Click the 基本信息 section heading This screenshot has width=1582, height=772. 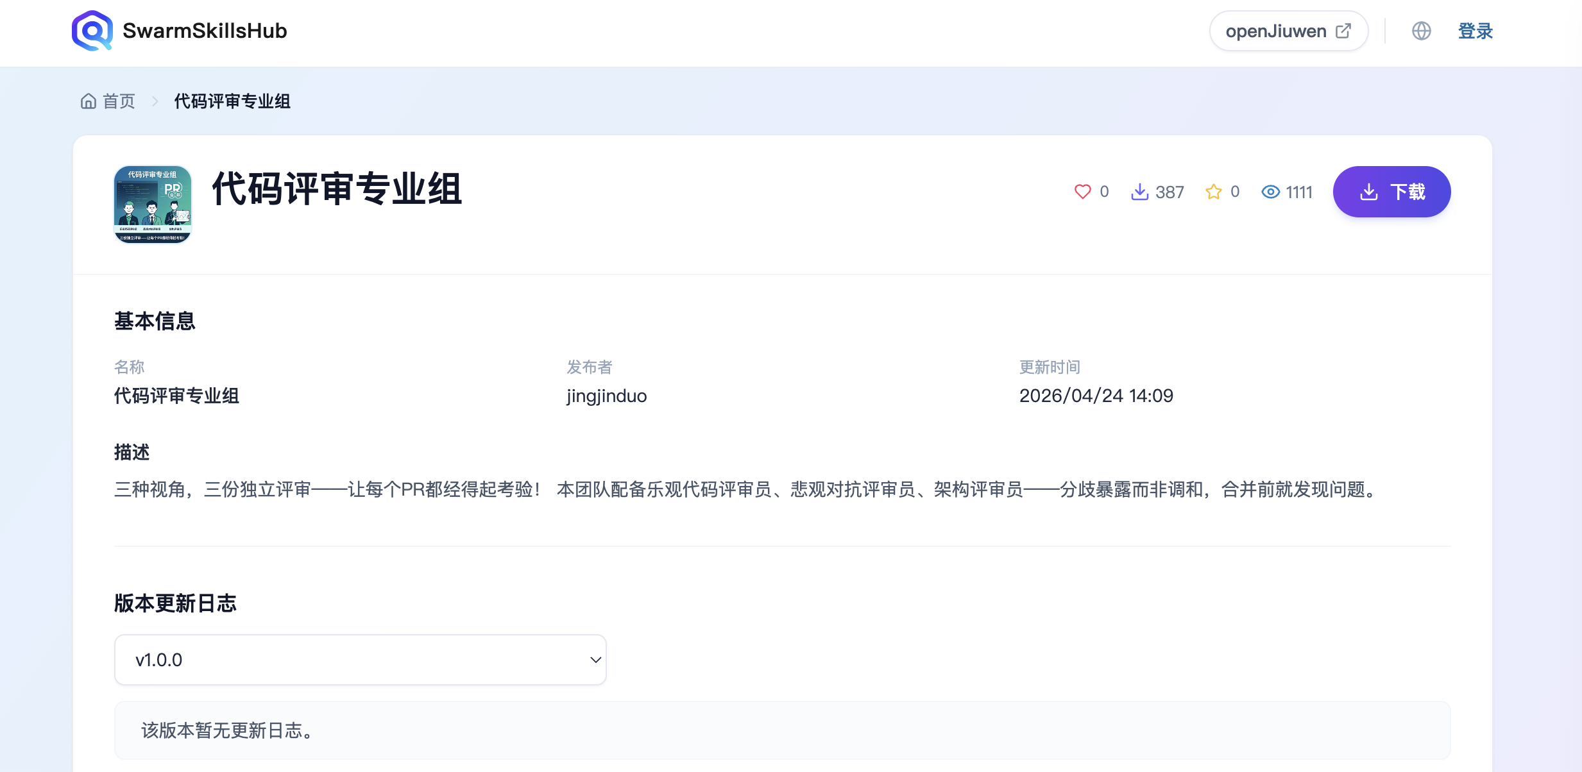tap(155, 321)
